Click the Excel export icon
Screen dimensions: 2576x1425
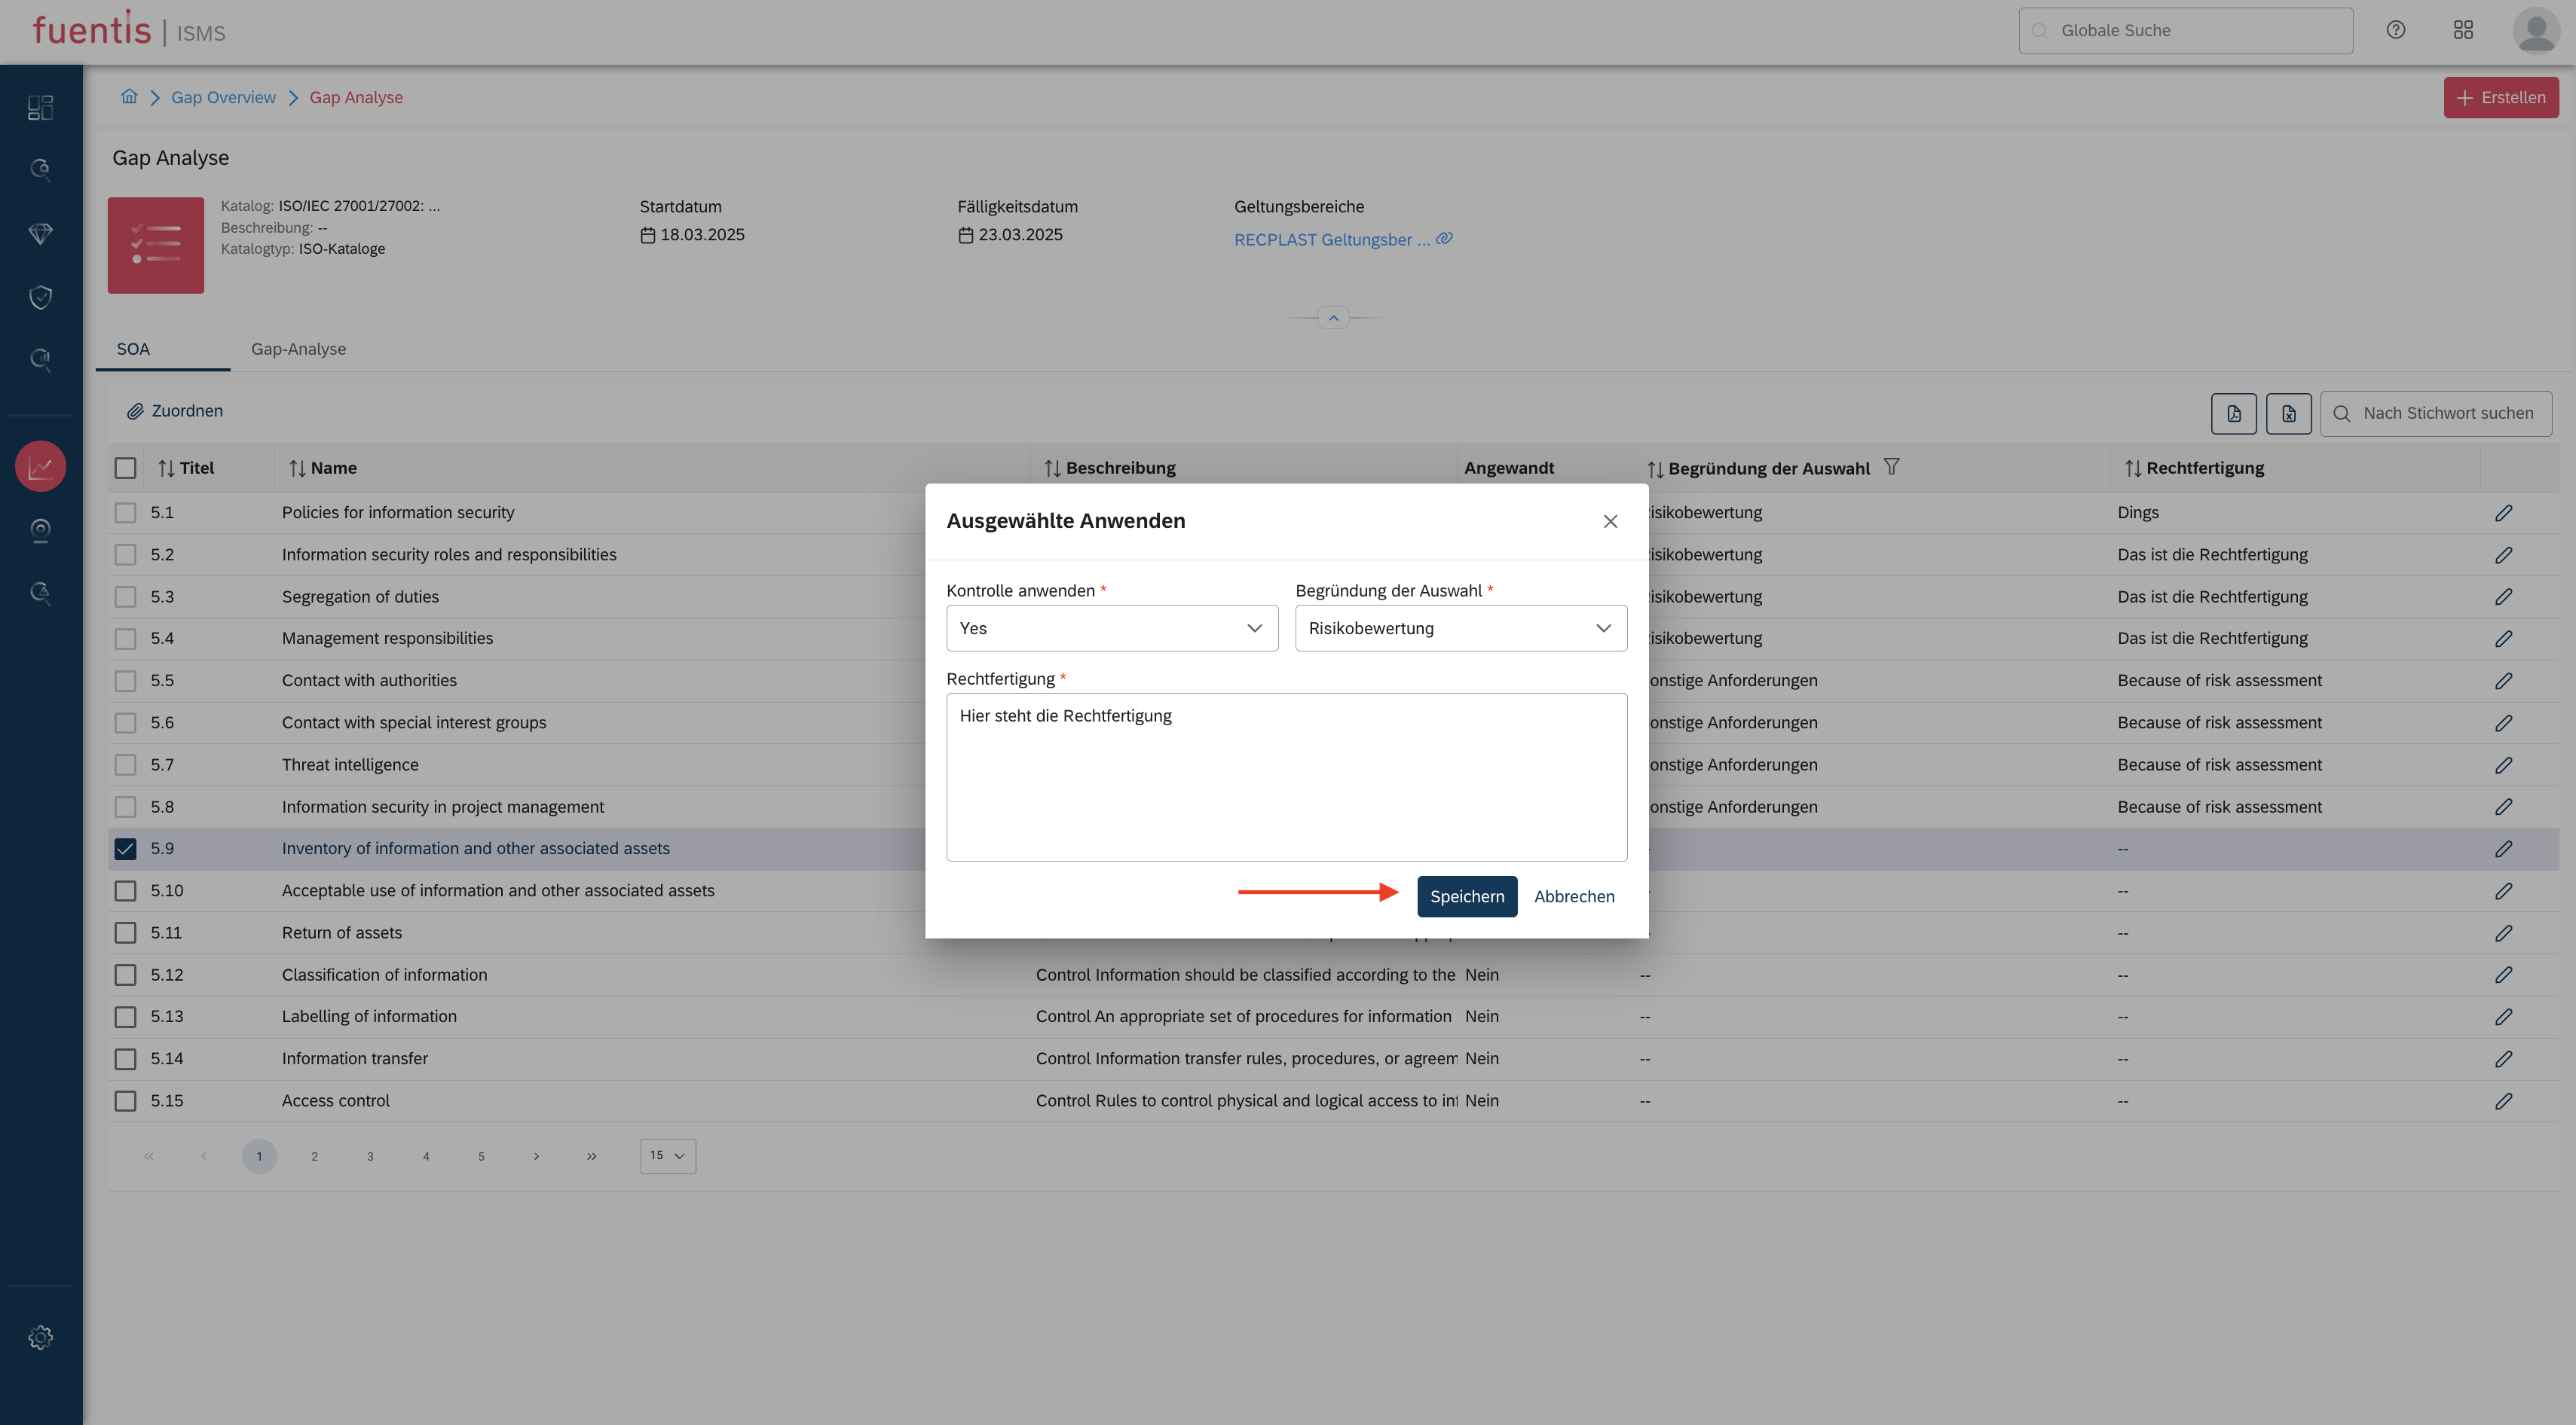(x=2288, y=413)
